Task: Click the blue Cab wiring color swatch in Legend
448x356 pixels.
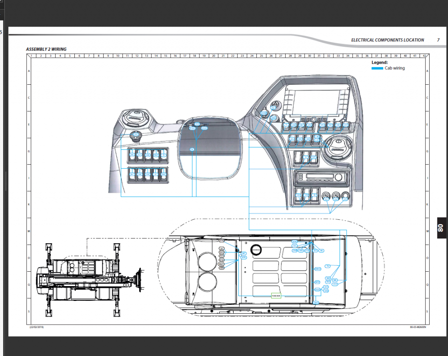Action: [x=377, y=68]
